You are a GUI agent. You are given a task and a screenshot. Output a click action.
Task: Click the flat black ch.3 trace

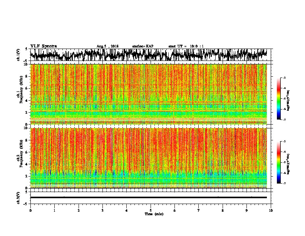tap(149, 197)
